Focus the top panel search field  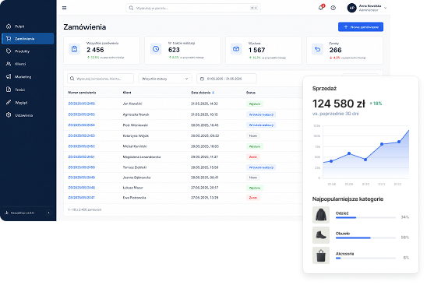192,8
